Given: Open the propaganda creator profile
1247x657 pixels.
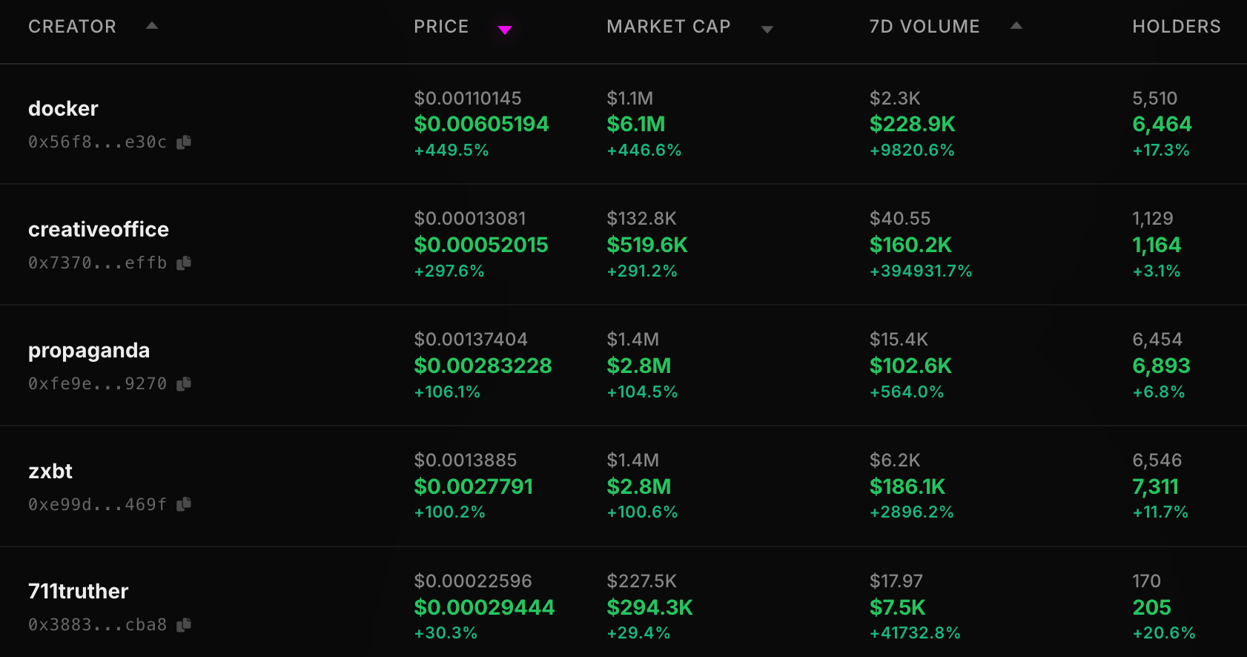Looking at the screenshot, I should 89,351.
